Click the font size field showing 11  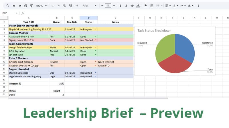click(108, 6)
